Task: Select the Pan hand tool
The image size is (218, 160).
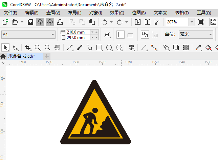Action: click(57, 47)
